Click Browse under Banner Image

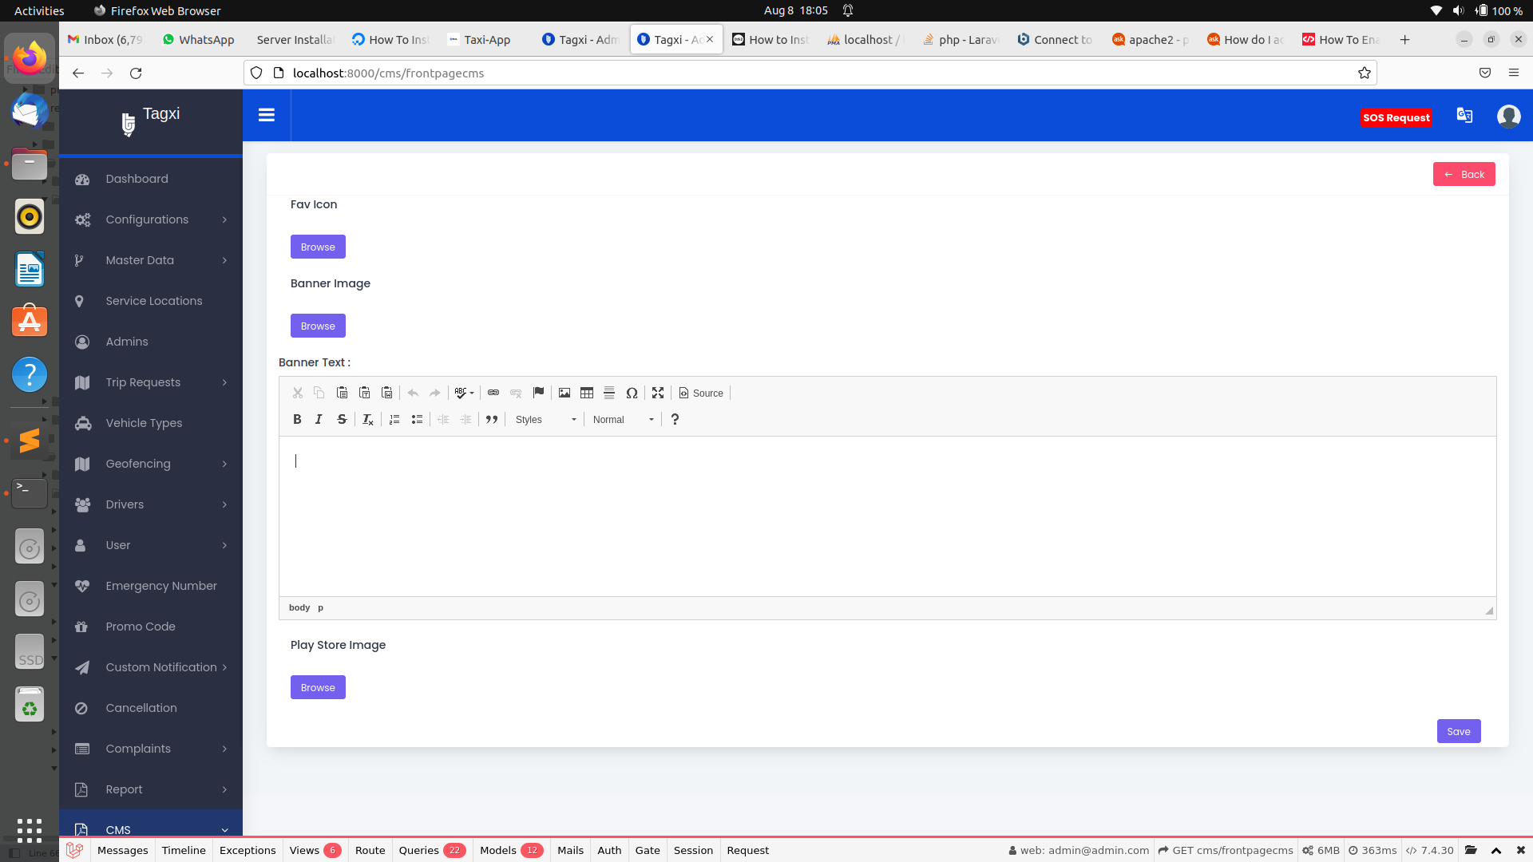click(318, 326)
